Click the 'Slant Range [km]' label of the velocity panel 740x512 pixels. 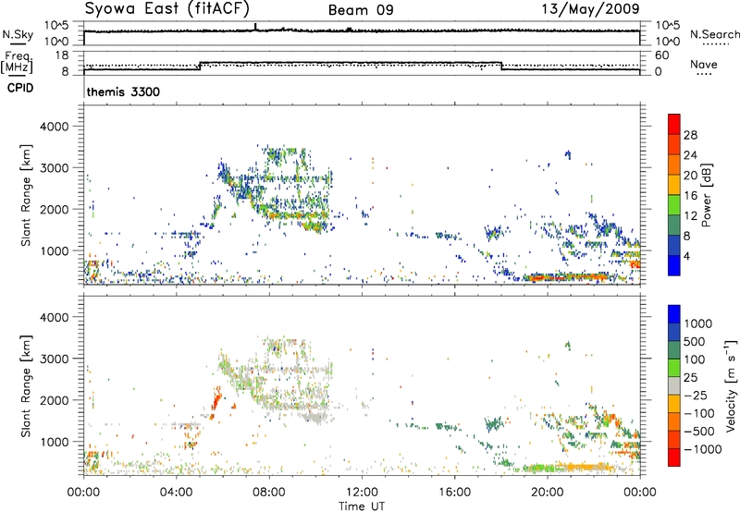tap(26, 386)
